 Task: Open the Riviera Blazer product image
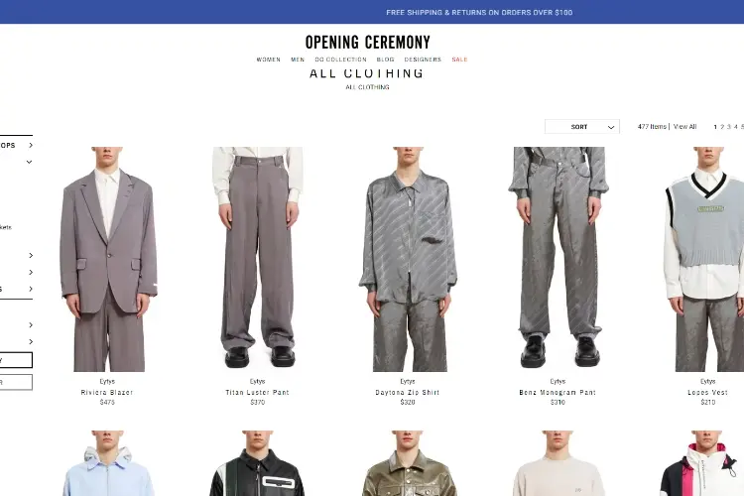pyautogui.click(x=107, y=259)
